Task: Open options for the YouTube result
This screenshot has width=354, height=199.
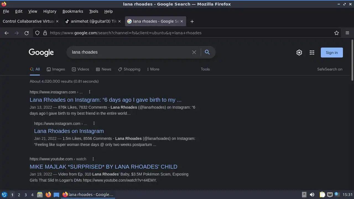Action: (x=93, y=159)
